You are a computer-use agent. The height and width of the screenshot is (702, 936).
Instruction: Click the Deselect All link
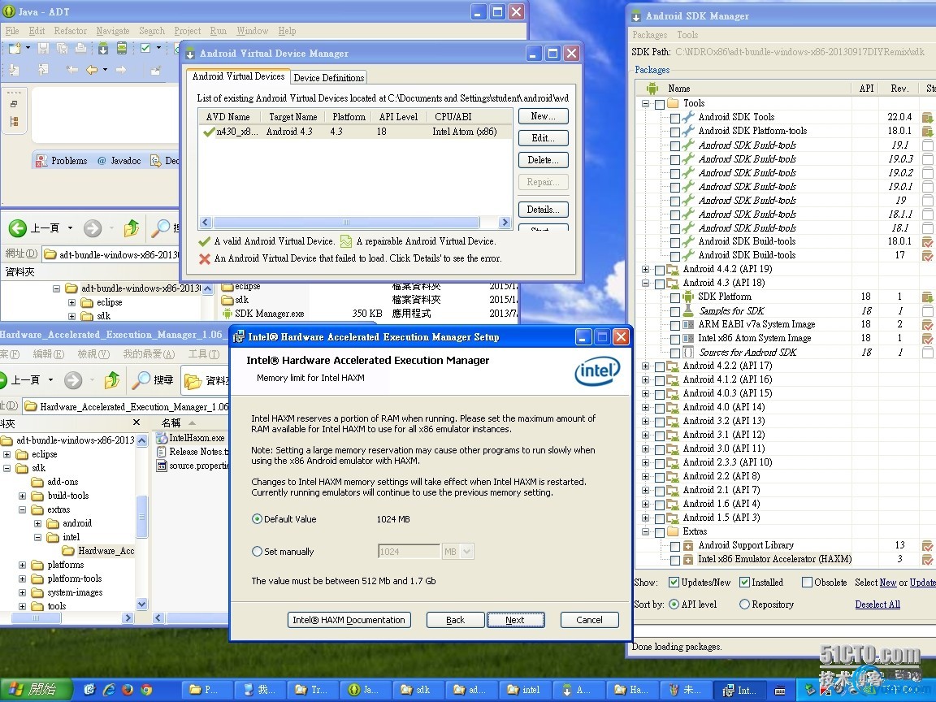click(x=877, y=604)
